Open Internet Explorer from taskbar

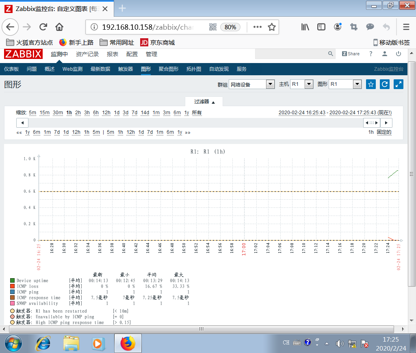tap(43, 343)
